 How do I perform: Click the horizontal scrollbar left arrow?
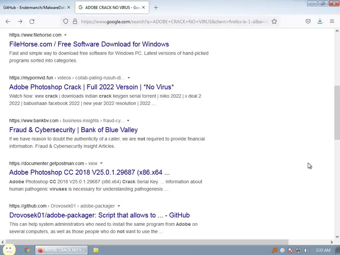(3, 242)
